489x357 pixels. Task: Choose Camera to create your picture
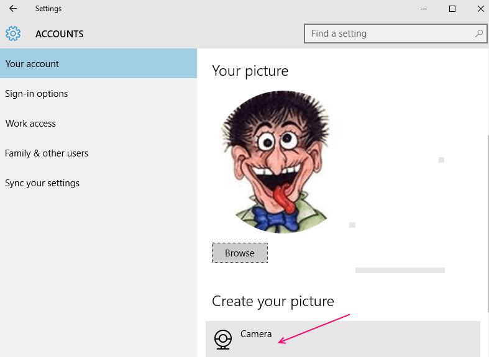(x=343, y=339)
